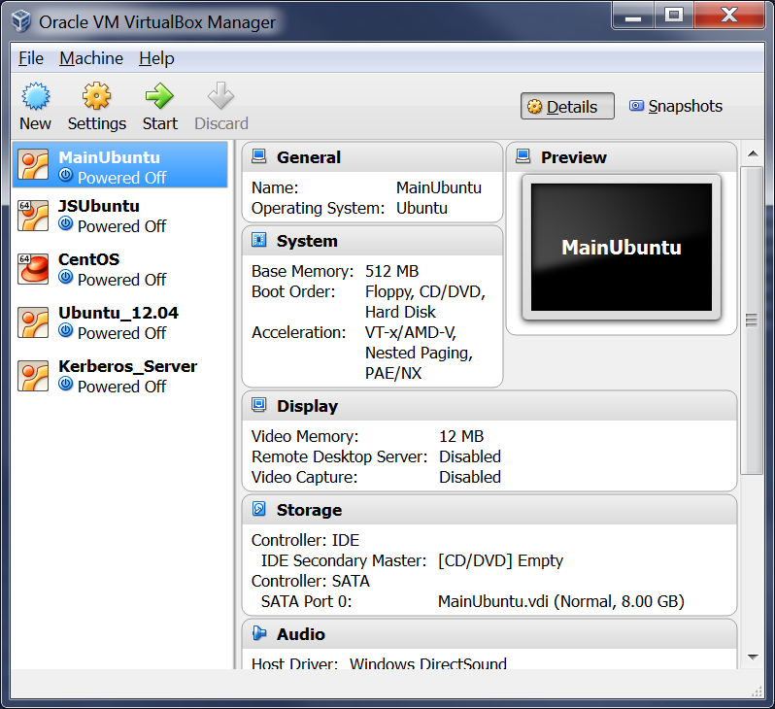This screenshot has width=775, height=709.
Task: Click the vertical scrollbar thumb
Action: 753,321
